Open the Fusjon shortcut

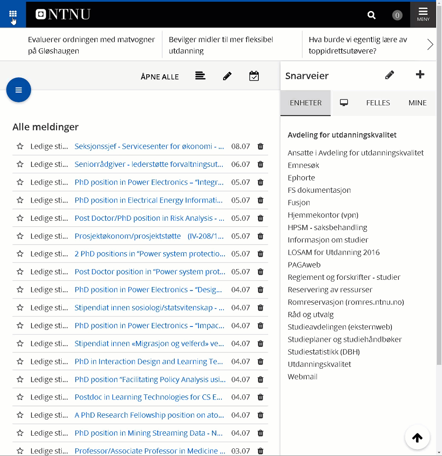point(299,203)
